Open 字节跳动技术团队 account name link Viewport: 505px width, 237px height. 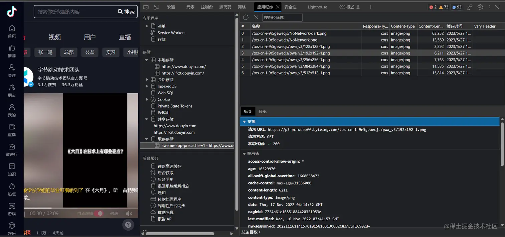[59, 70]
